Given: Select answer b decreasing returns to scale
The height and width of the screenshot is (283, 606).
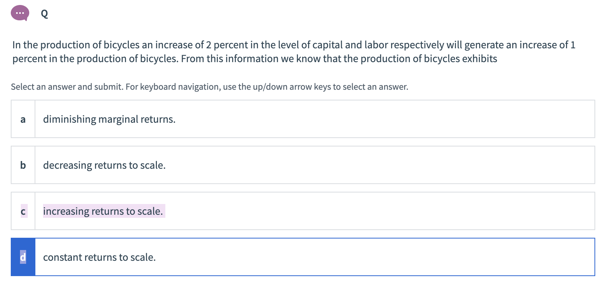Looking at the screenshot, I should 303,165.
